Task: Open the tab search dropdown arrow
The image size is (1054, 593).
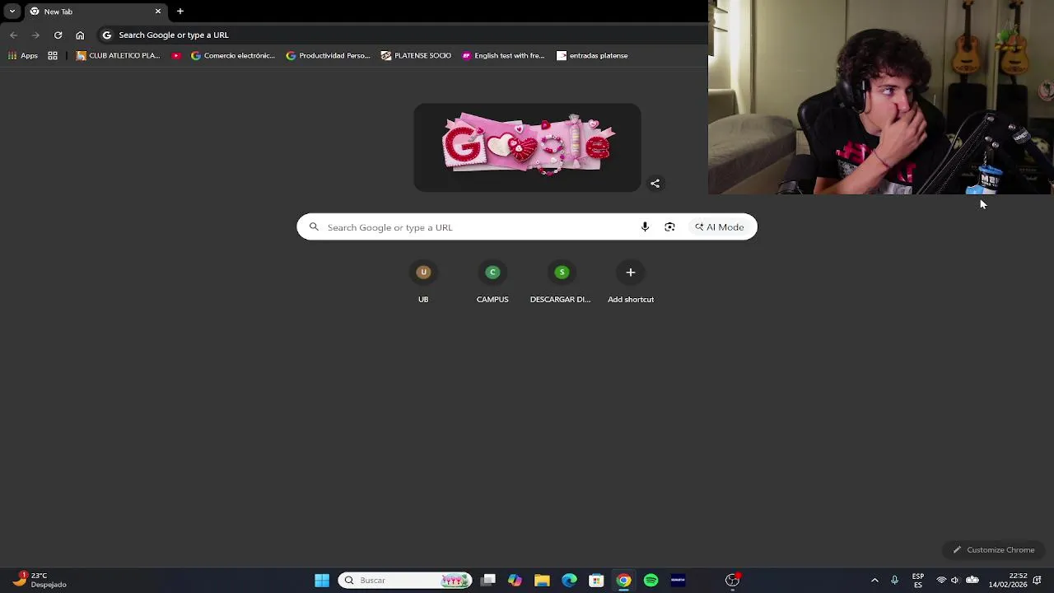Action: pyautogui.click(x=12, y=12)
